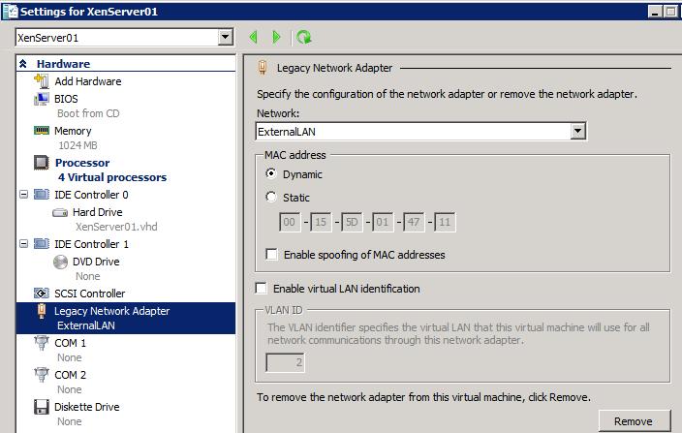Maximize the Settings for XenServer01 window

[x=670, y=12]
